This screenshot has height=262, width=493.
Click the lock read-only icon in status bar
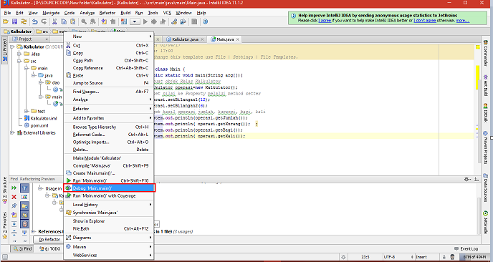[444, 257]
